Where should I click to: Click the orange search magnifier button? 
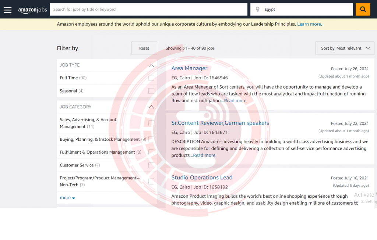[363, 9]
